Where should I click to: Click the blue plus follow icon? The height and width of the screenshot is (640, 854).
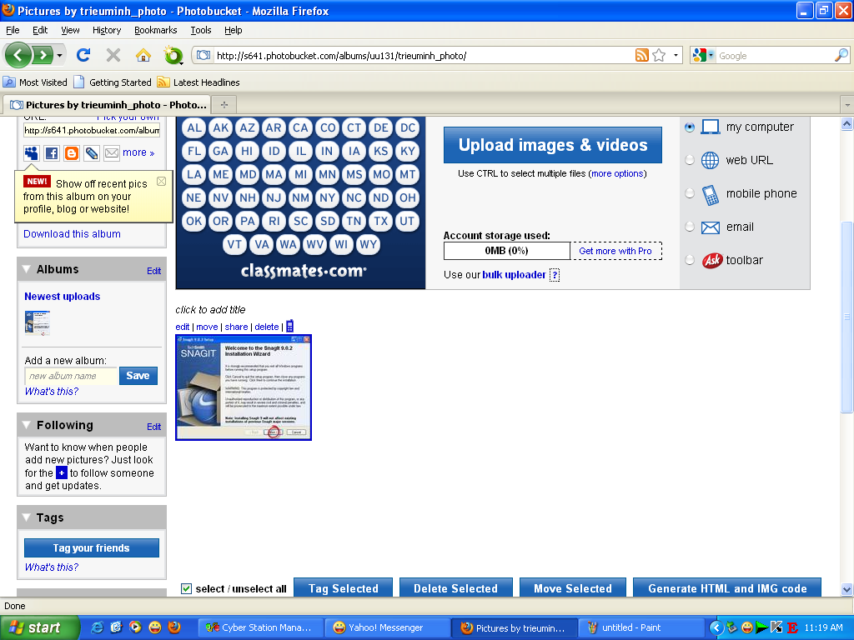tap(62, 473)
